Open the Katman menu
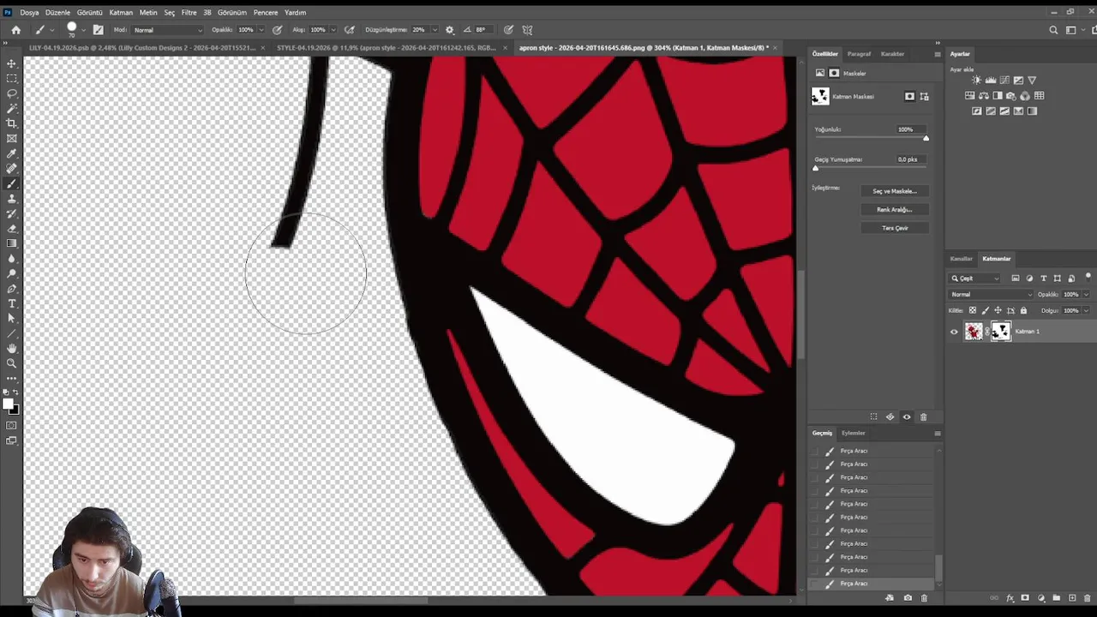 coord(121,13)
